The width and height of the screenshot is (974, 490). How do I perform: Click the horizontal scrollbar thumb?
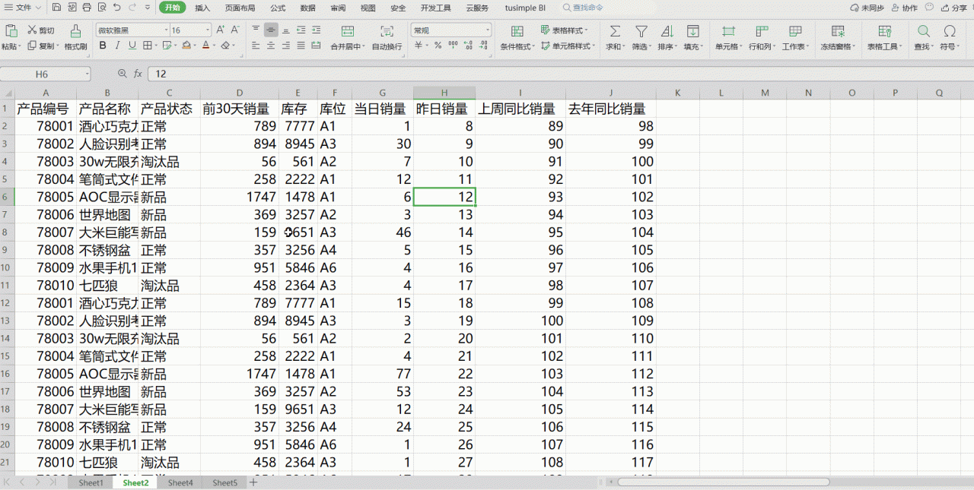click(x=723, y=482)
